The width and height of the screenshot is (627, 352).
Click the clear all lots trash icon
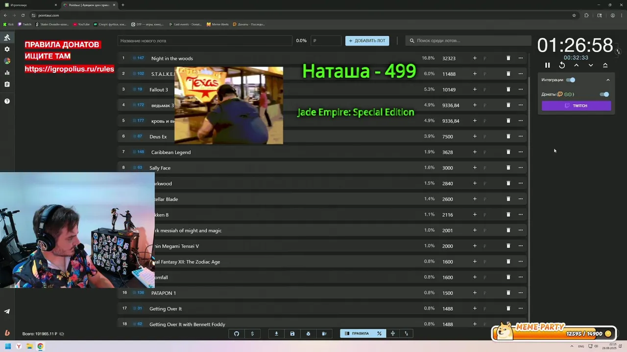[324, 333]
